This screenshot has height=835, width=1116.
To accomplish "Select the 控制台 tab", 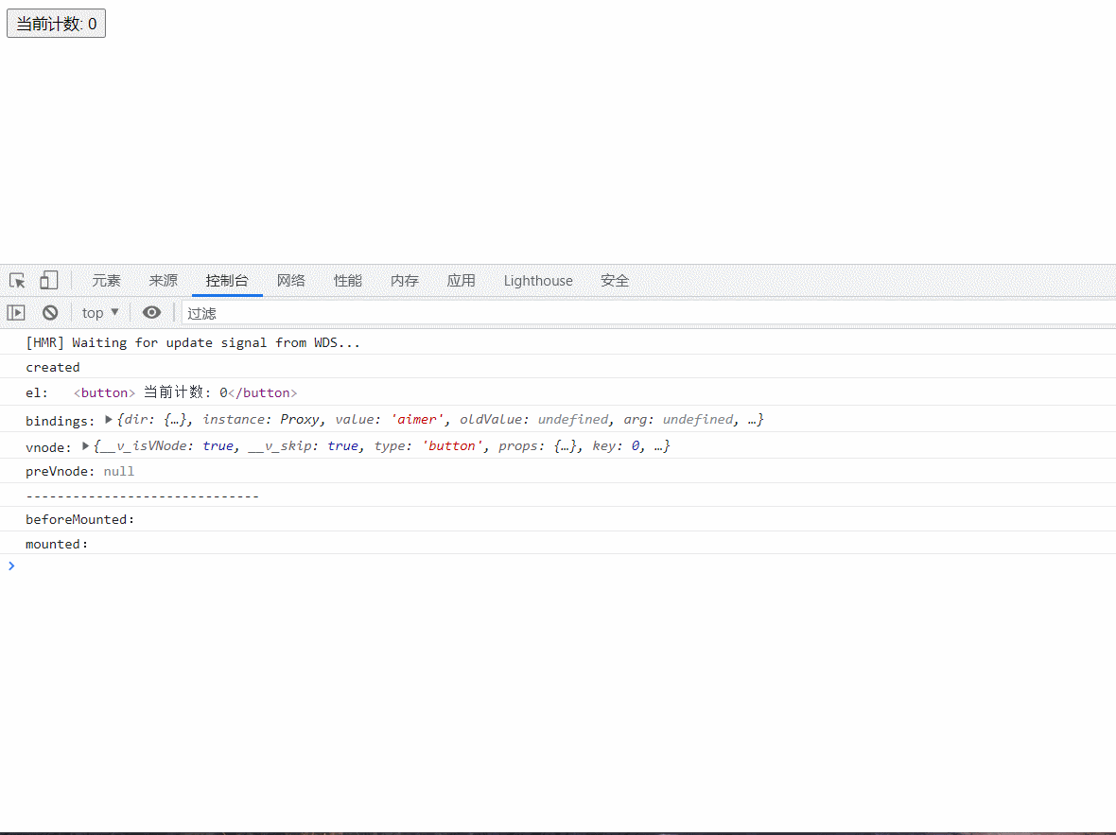I will [x=227, y=281].
